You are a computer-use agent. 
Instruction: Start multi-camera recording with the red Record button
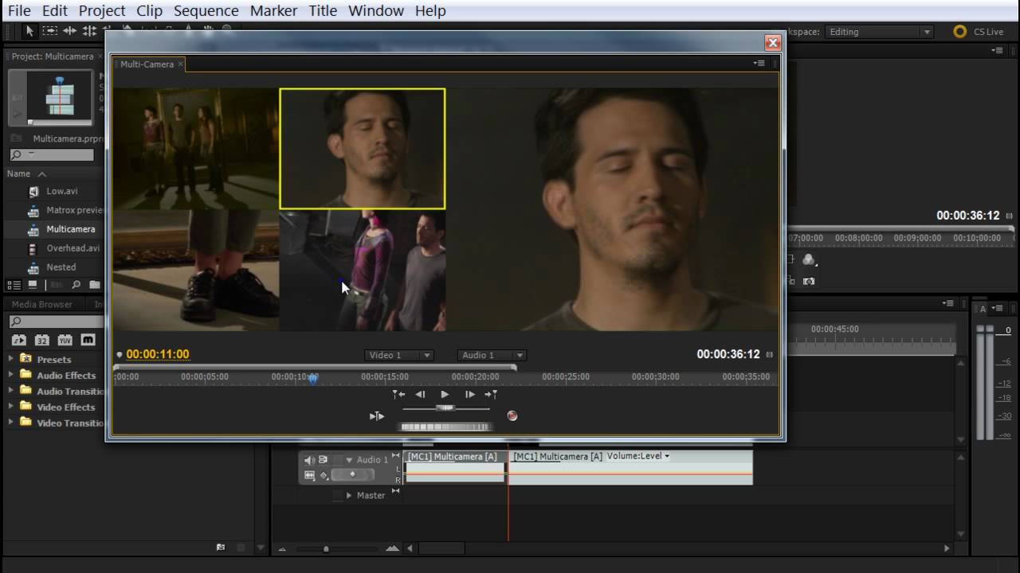point(512,415)
